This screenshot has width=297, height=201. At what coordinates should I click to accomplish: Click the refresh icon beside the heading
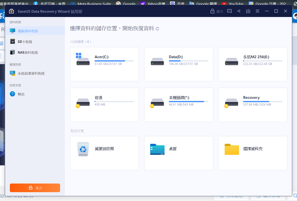coord(157,29)
